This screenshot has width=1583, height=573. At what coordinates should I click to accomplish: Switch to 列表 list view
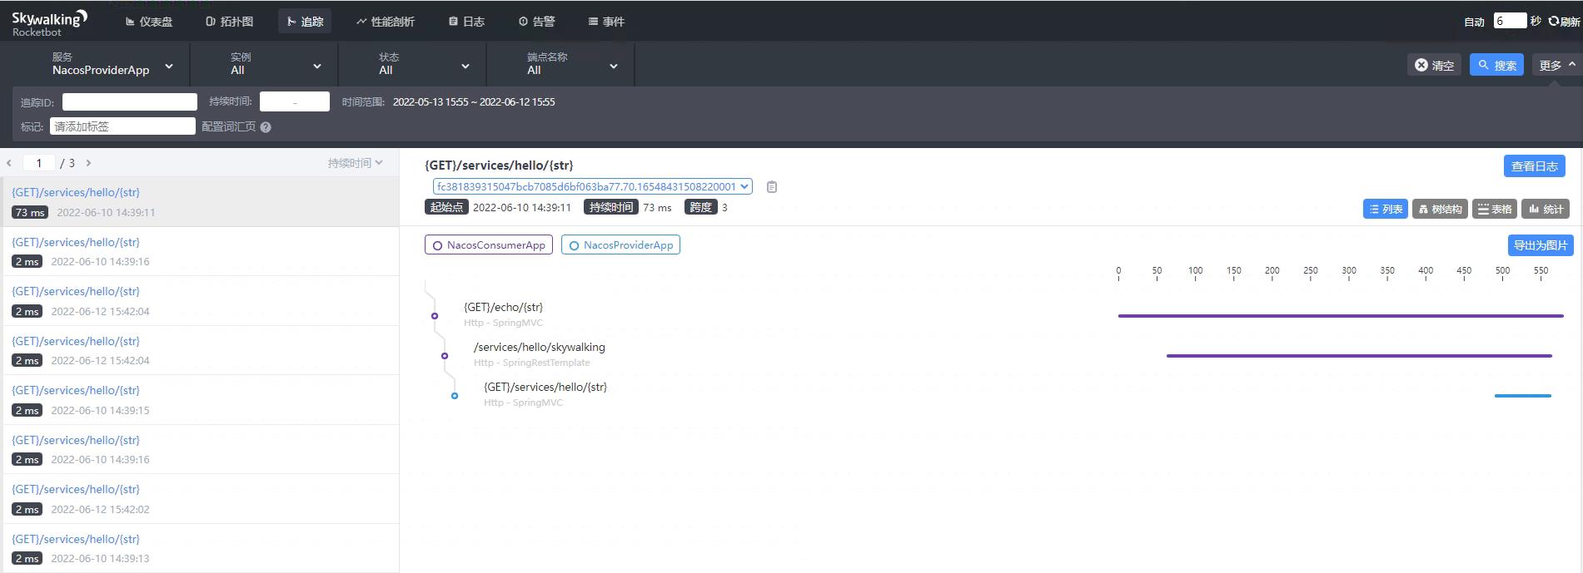click(x=1386, y=209)
